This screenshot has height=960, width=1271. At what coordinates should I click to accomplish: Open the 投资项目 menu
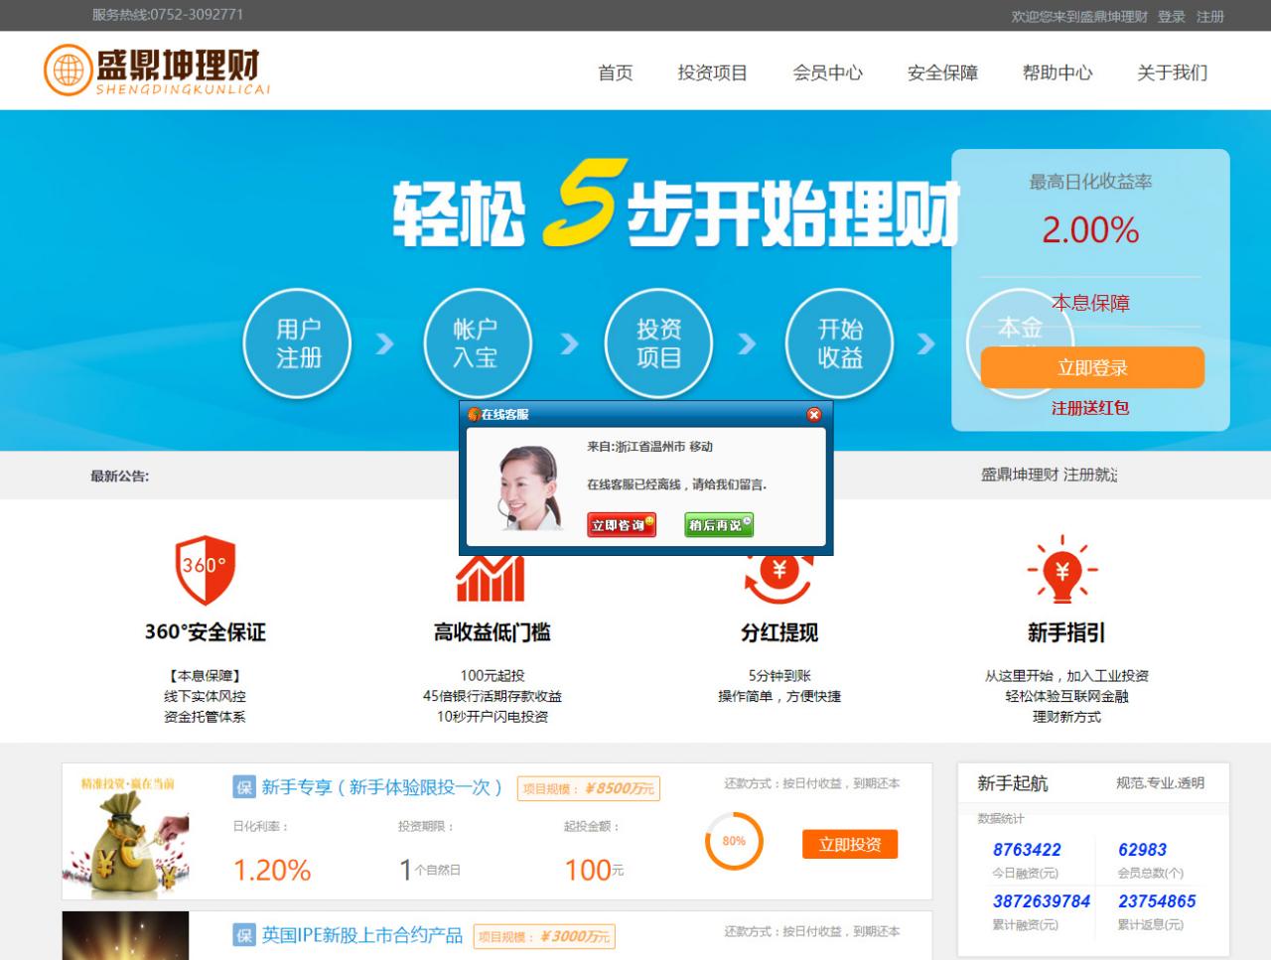pyautogui.click(x=713, y=72)
